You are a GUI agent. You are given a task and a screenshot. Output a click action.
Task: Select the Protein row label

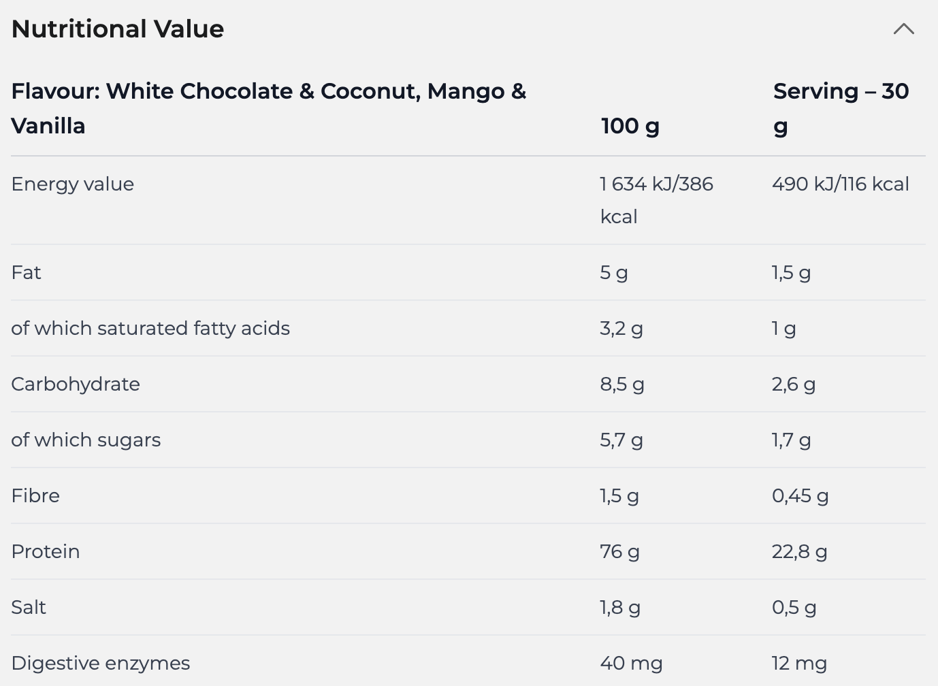click(x=46, y=551)
